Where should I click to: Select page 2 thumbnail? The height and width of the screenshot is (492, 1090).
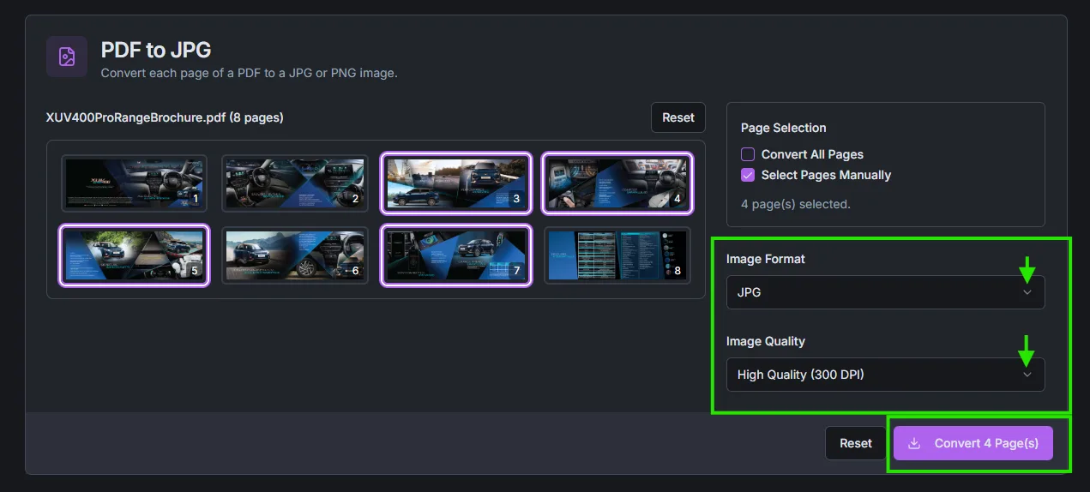pyautogui.click(x=294, y=183)
